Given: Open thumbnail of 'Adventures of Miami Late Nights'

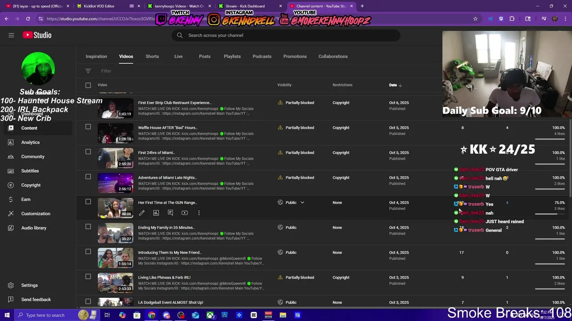Looking at the screenshot, I should pos(115,183).
